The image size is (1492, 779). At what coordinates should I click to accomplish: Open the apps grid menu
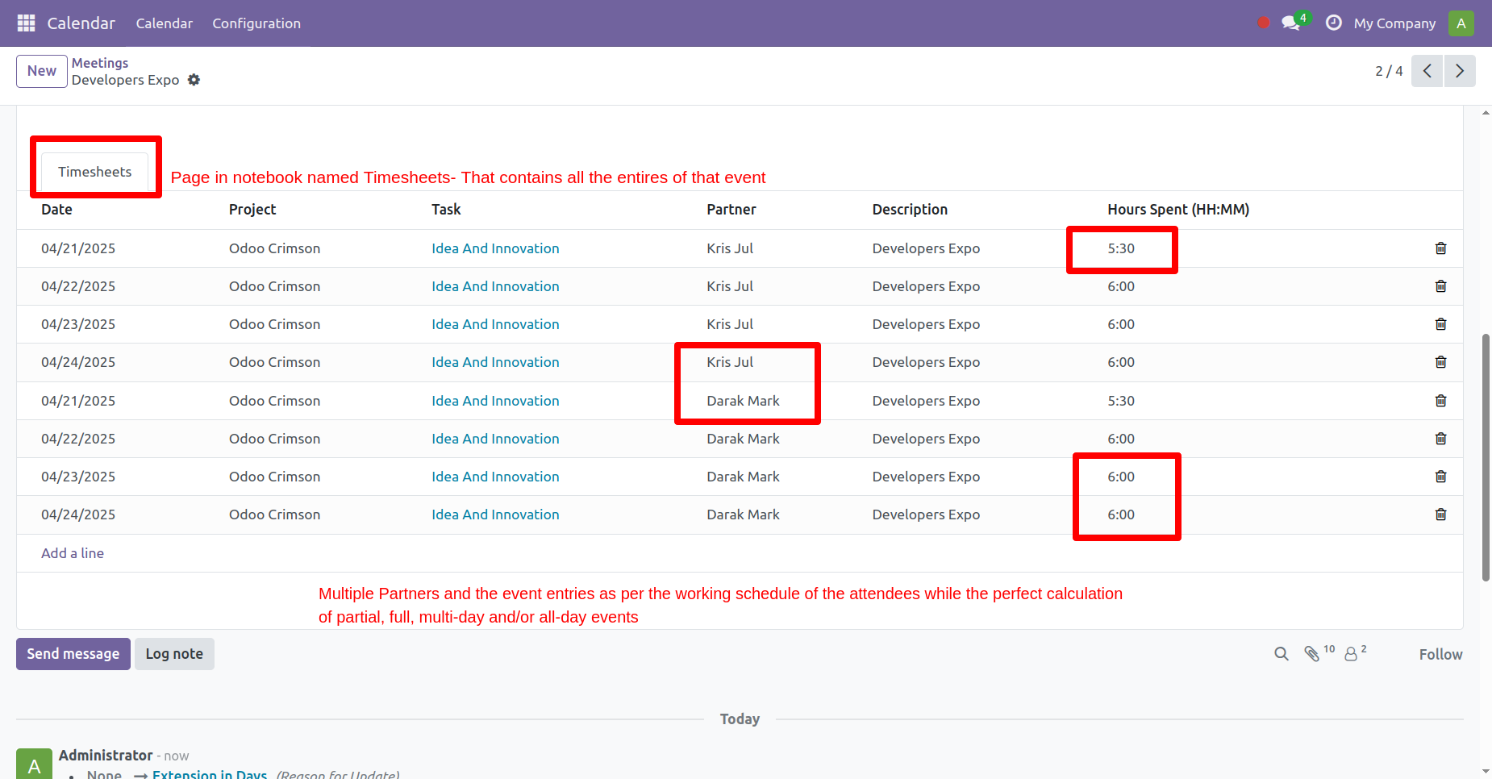tap(25, 23)
